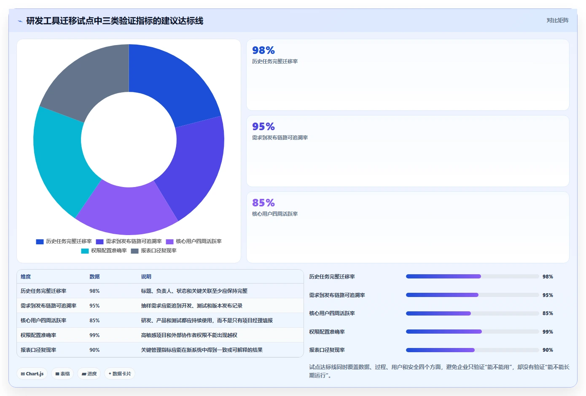Select table row 权限配置准确率

click(x=160, y=335)
